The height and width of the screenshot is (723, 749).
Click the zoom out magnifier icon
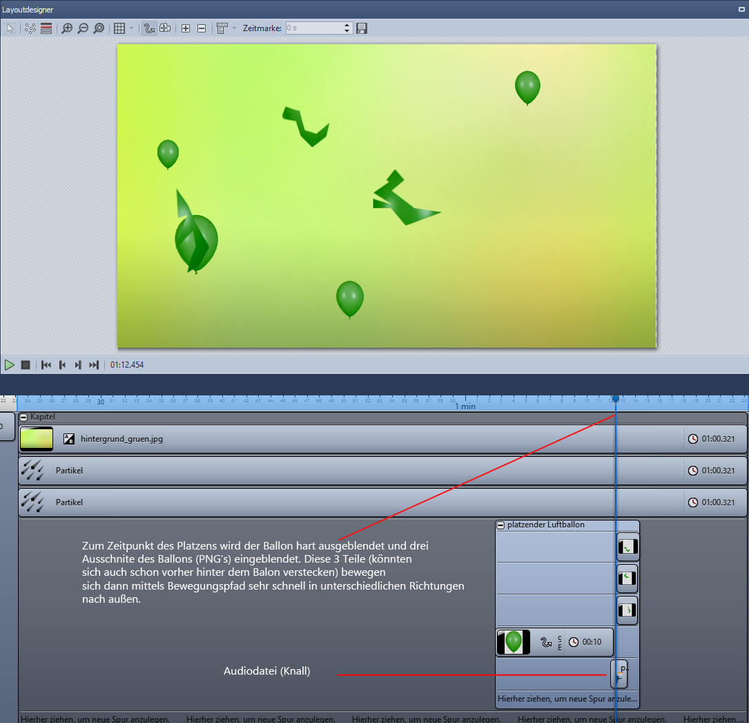coord(83,28)
